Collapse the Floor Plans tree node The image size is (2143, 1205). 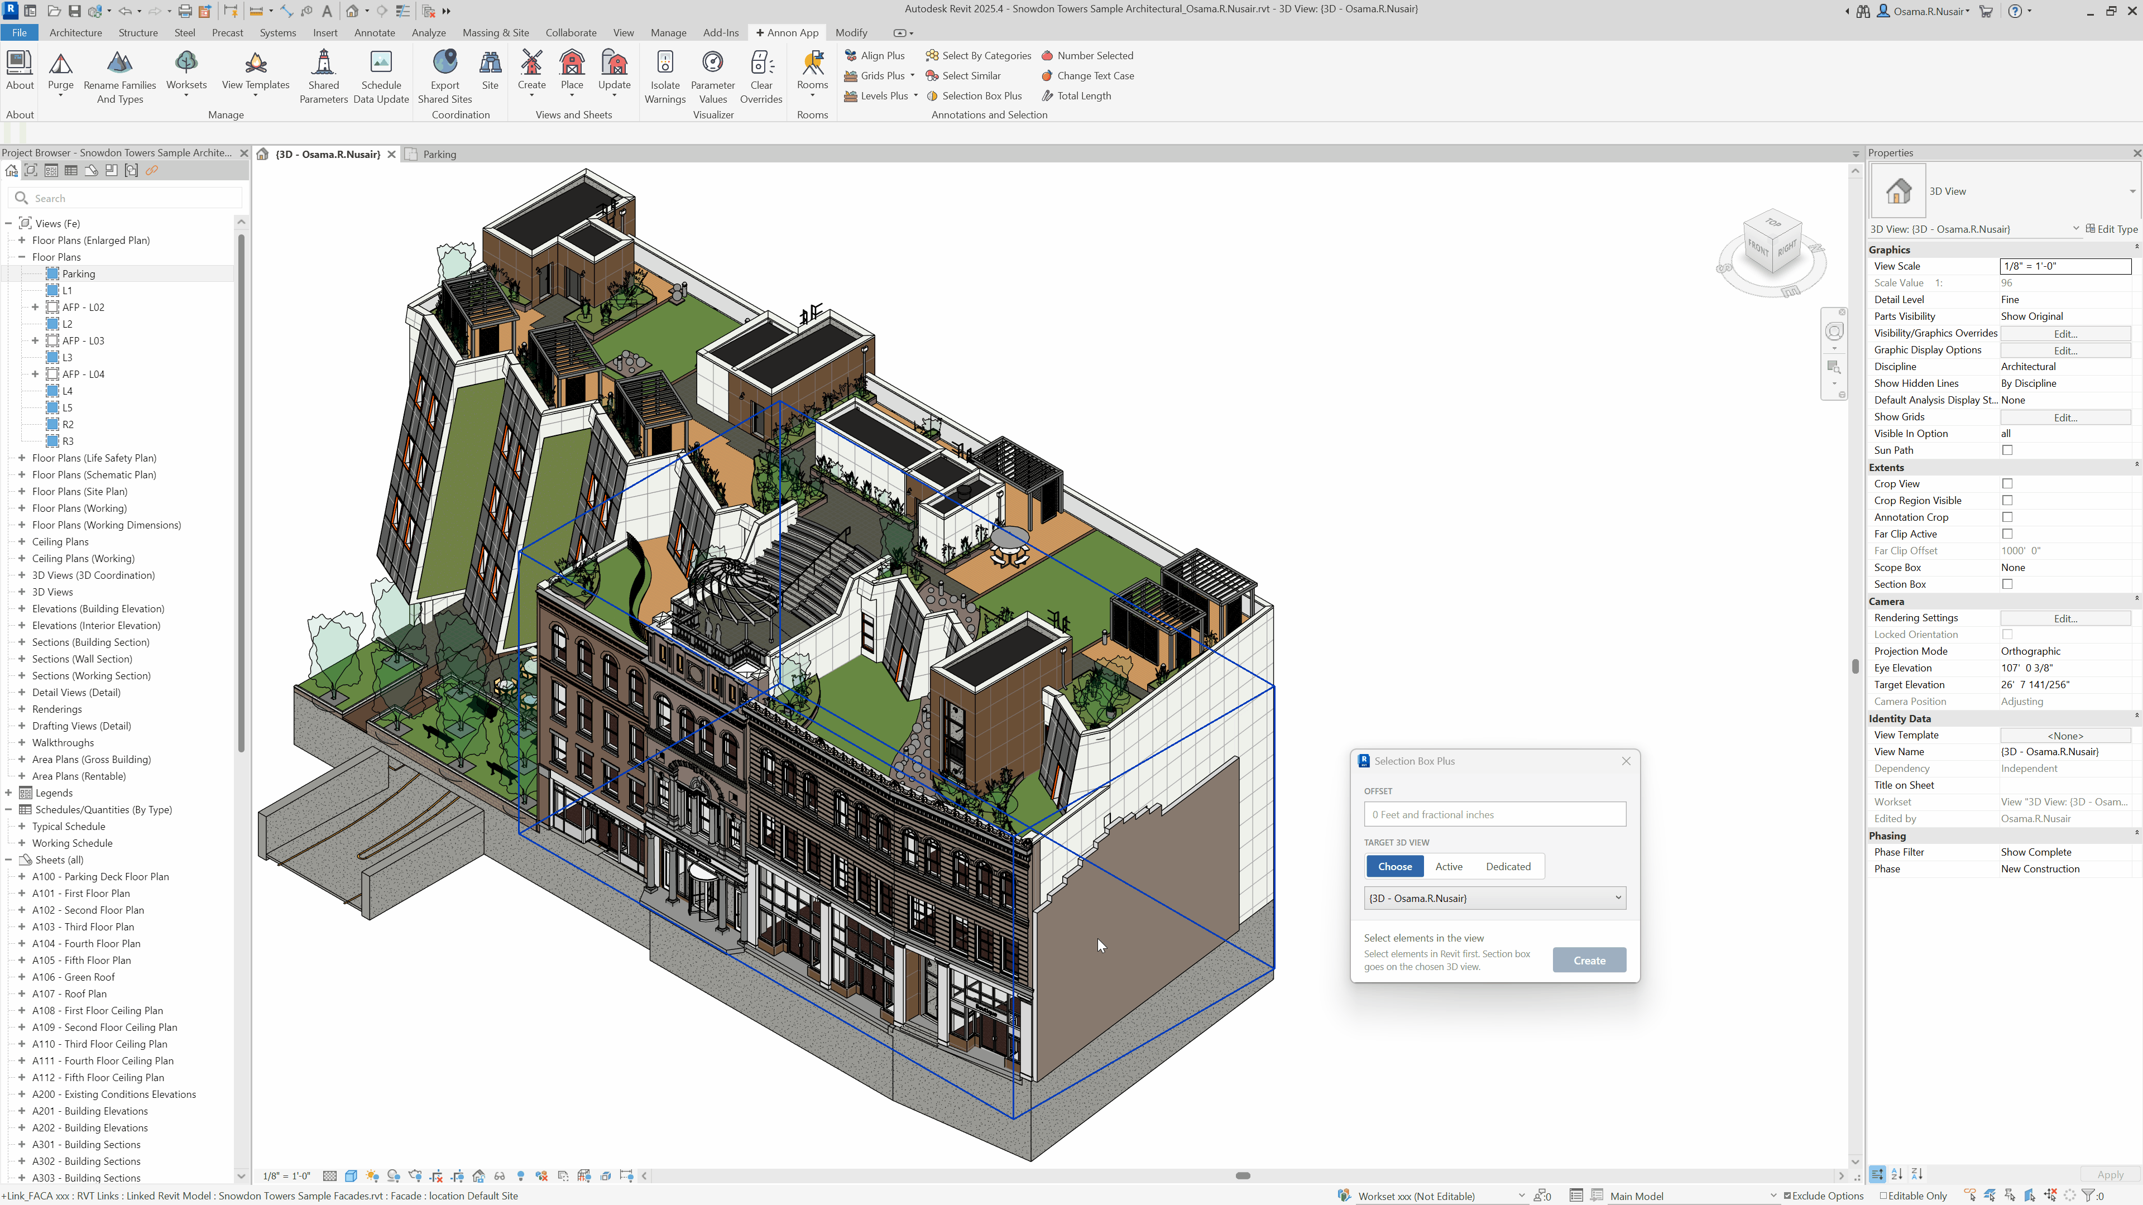point(22,257)
